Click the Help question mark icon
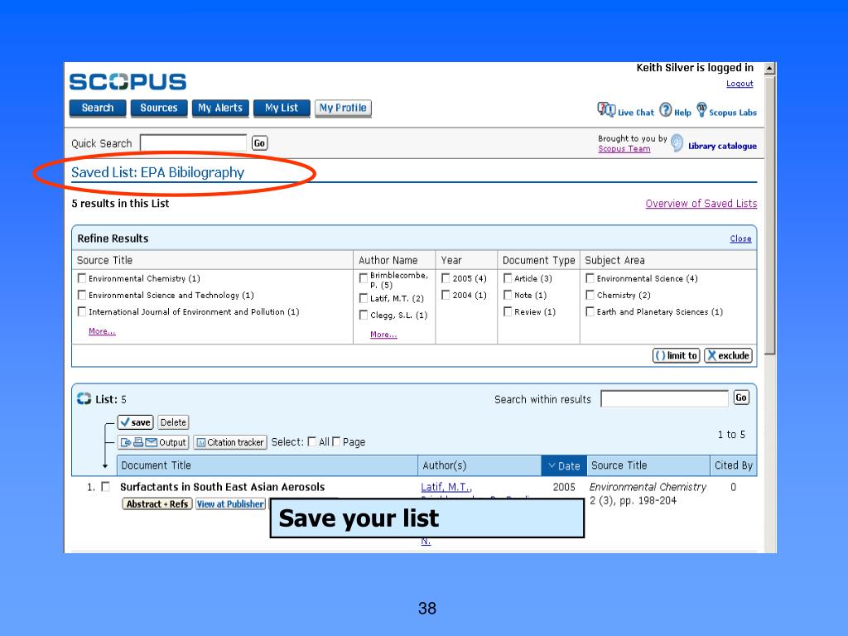848x636 pixels. 666,110
